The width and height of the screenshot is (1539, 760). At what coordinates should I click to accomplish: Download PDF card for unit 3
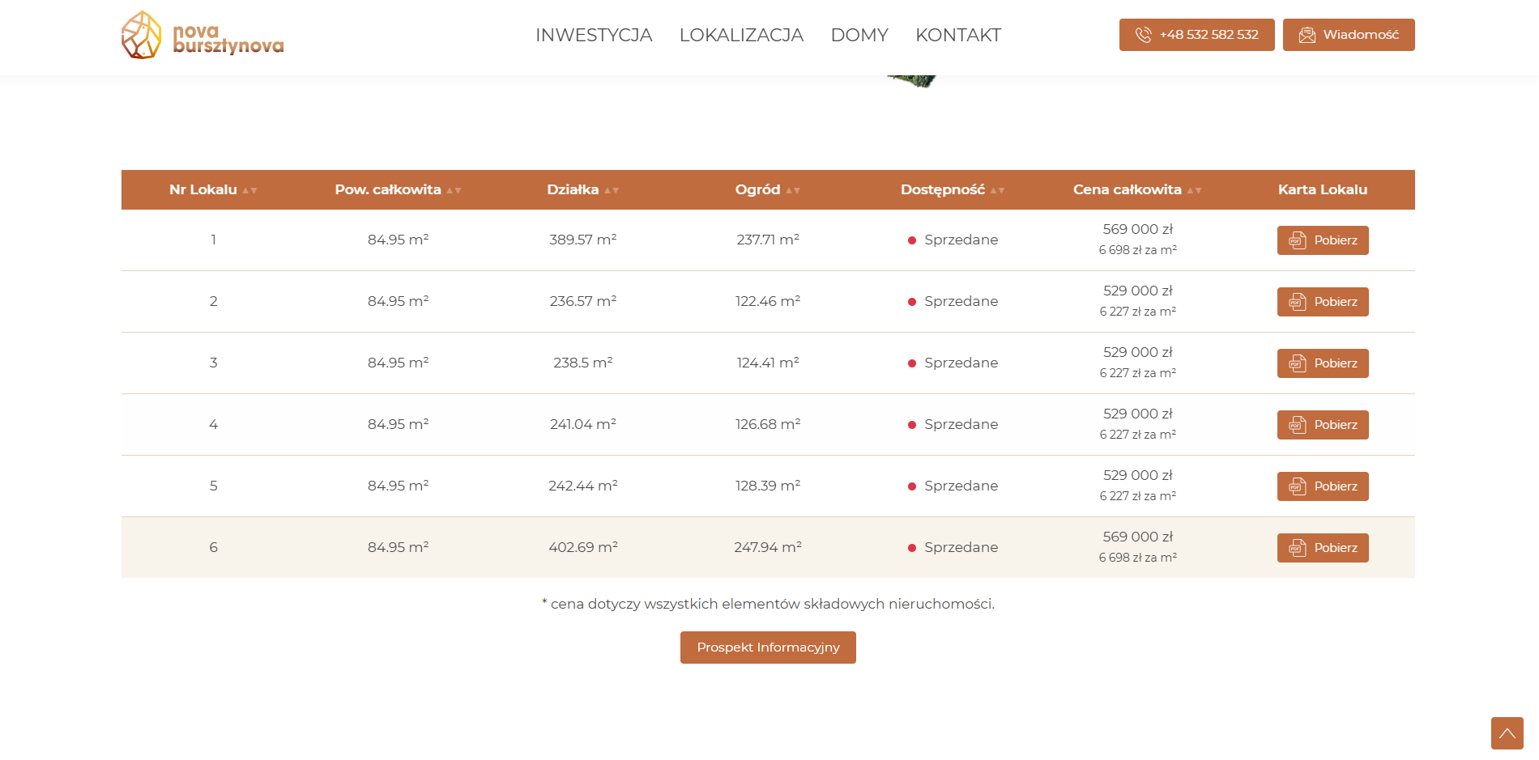[1323, 363]
